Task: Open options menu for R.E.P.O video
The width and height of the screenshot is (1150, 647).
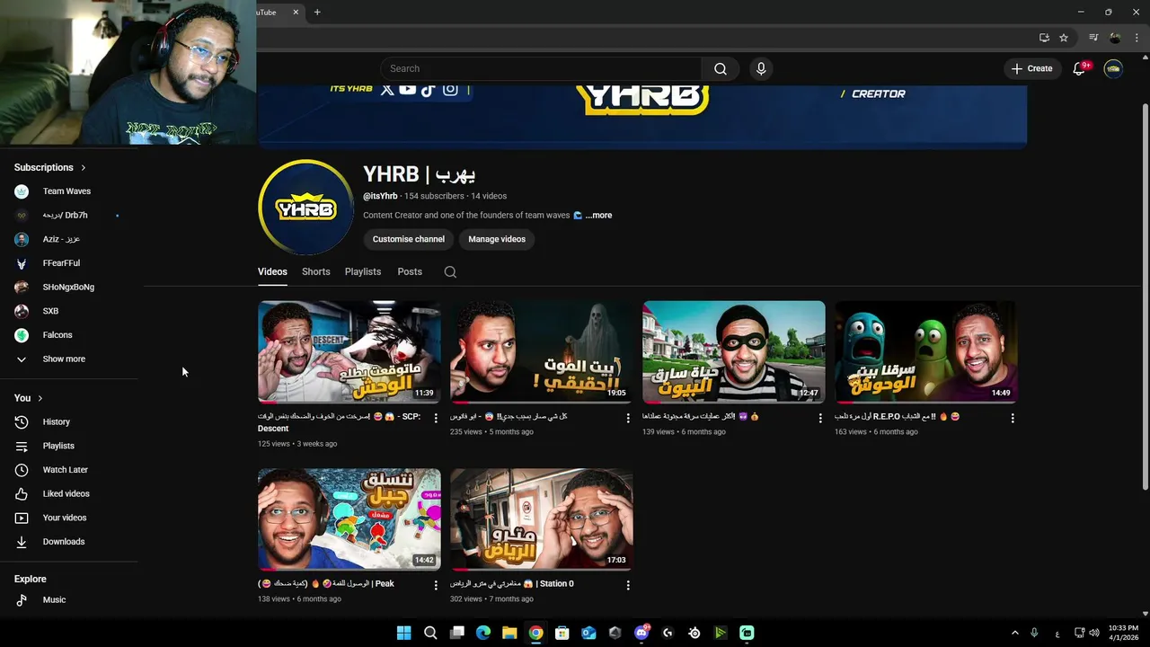Action: point(1013,418)
